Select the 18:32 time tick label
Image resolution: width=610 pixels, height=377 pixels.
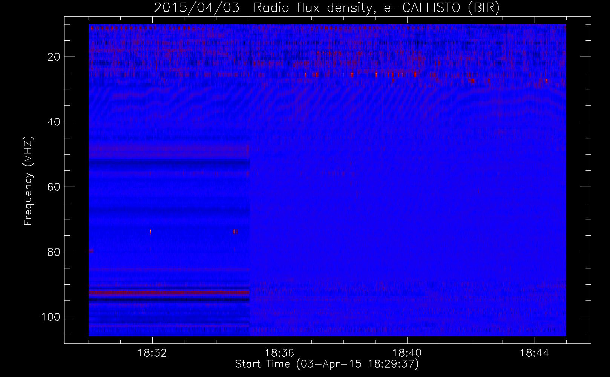(152, 353)
